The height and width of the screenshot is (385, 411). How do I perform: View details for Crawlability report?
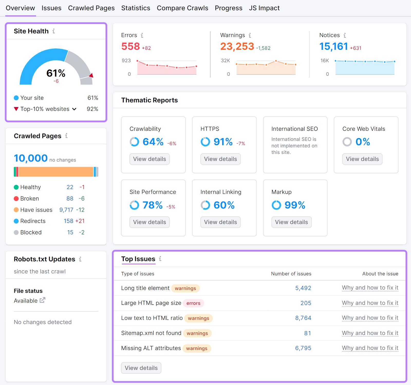(149, 159)
